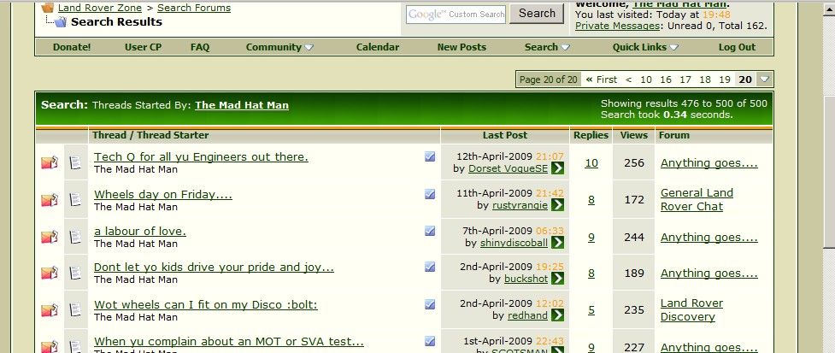The width and height of the screenshot is (835, 353).
Task: Click post icon beside Tech Q thread
Action: click(75, 162)
